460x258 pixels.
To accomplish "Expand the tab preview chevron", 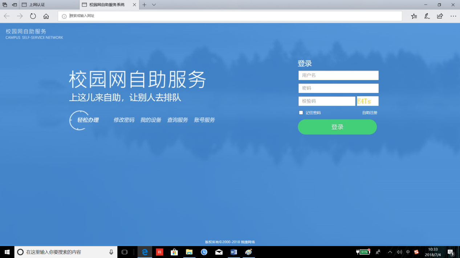I will tap(154, 5).
